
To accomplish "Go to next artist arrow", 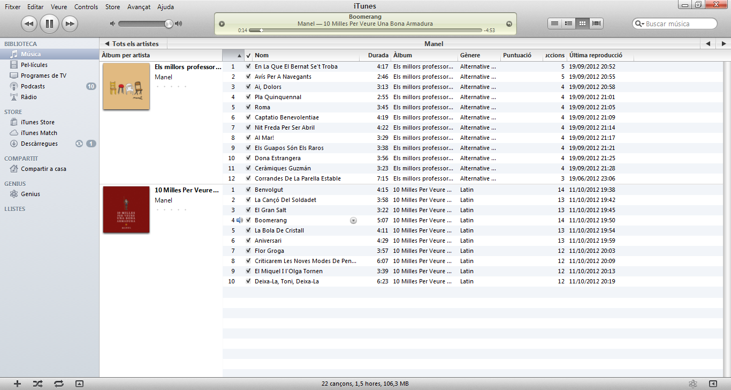I will 724,44.
